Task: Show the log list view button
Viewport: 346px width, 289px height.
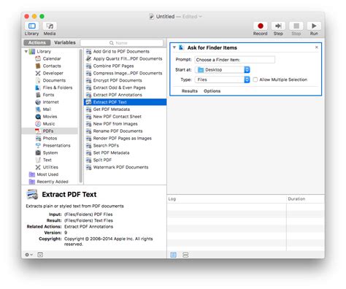Action: 174,255
